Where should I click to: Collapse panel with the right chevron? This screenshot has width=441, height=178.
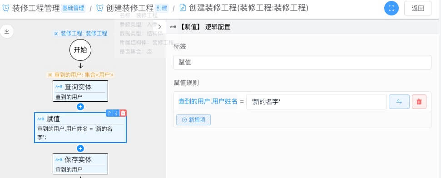pos(160,27)
